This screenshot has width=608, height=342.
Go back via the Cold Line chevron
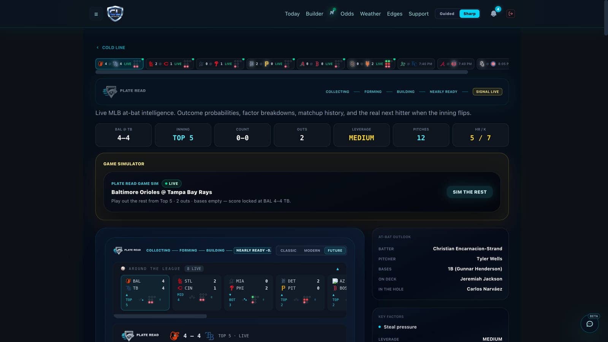click(98, 47)
